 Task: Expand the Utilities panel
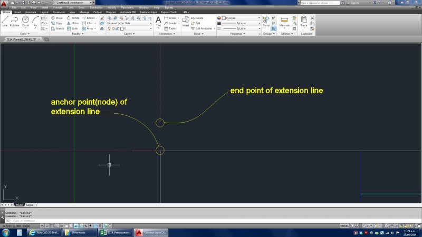click(x=287, y=34)
